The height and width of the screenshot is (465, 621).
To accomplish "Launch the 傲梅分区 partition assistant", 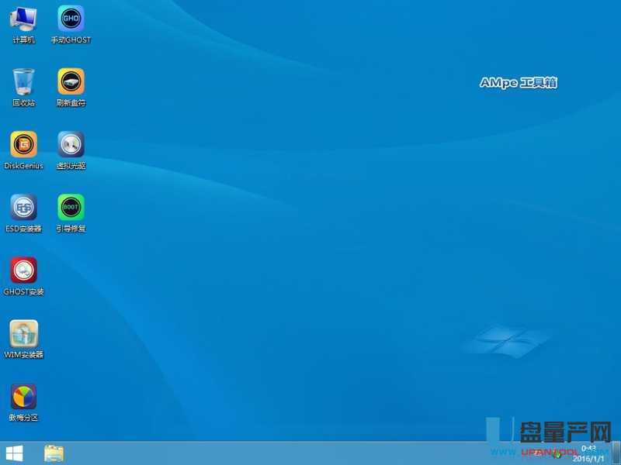I will click(x=24, y=398).
